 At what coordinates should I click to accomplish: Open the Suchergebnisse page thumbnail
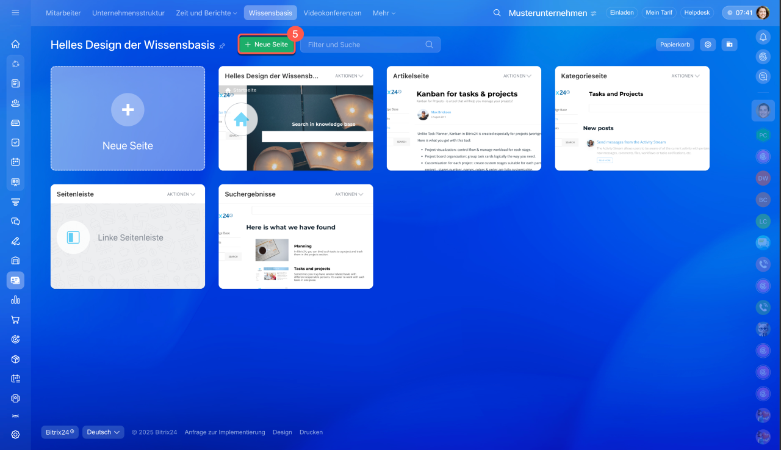(x=295, y=246)
